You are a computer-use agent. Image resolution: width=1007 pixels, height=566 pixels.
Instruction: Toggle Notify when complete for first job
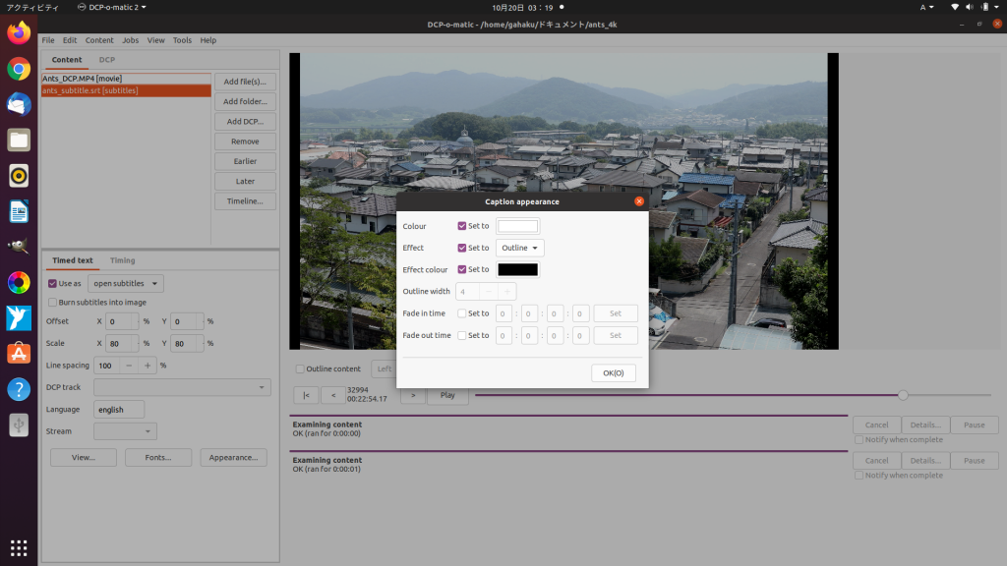(859, 439)
